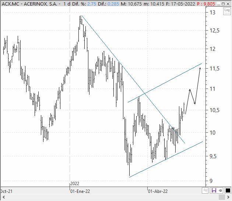Toggle the Log scale button
The image size is (232, 201).
pos(227,11)
